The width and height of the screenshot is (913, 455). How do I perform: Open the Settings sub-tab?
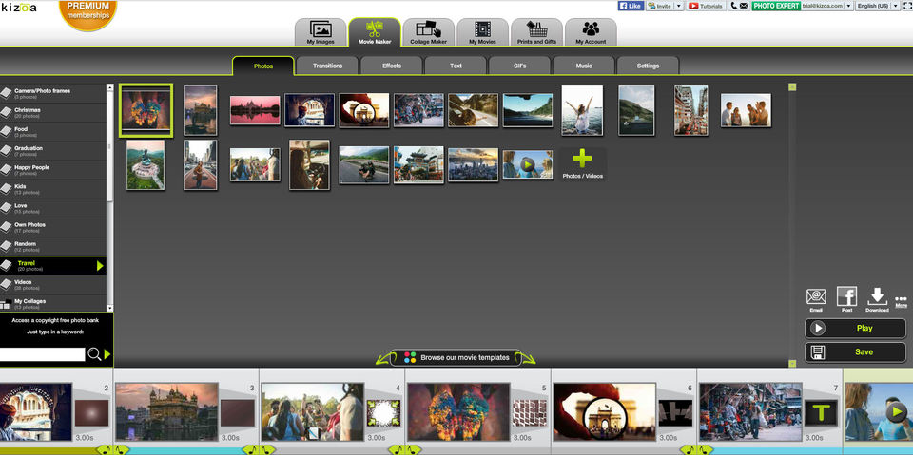[x=648, y=66]
